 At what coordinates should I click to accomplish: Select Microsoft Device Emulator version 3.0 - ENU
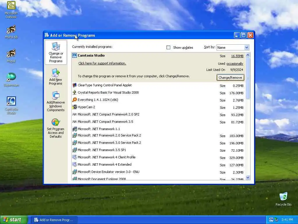pos(159,172)
